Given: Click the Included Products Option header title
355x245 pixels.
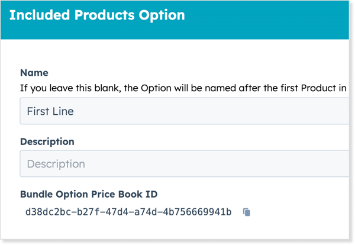Looking at the screenshot, I should pyautogui.click(x=96, y=14).
